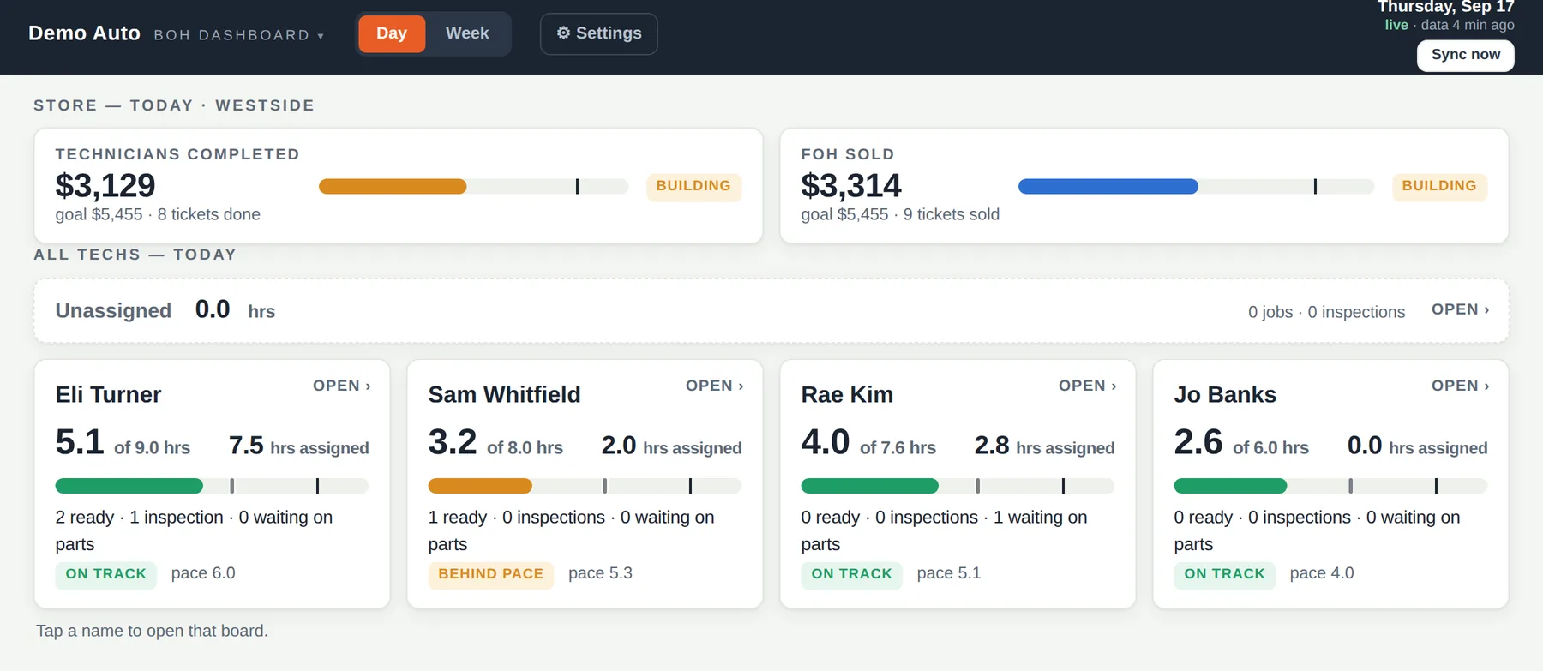Click BUILDING badge on Technicians Completed
Screen dimensions: 1543x671
pyautogui.click(x=693, y=186)
